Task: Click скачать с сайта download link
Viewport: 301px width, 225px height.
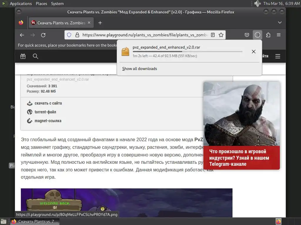Action: (x=48, y=103)
